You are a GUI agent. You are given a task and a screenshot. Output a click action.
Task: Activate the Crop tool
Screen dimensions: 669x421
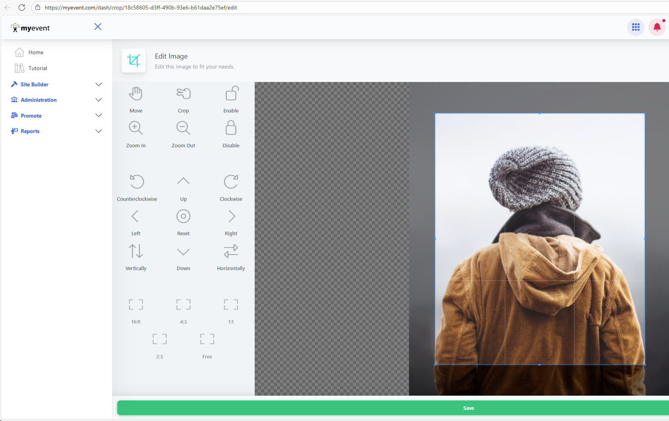pos(183,94)
